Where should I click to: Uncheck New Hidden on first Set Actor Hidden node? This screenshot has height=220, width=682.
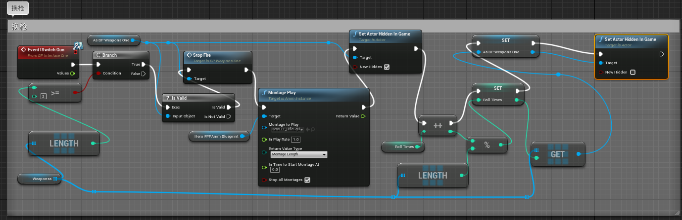(x=387, y=67)
